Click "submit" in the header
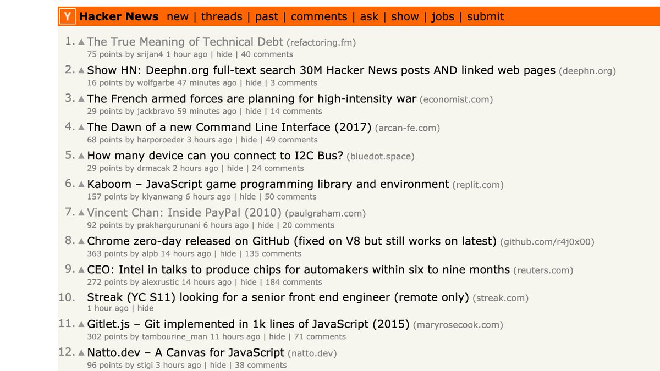Image resolution: width=660 pixels, height=371 pixels. [x=486, y=16]
